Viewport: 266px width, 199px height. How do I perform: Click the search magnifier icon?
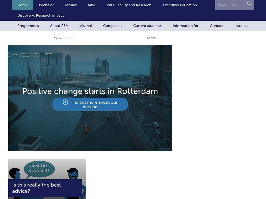click(x=249, y=4)
